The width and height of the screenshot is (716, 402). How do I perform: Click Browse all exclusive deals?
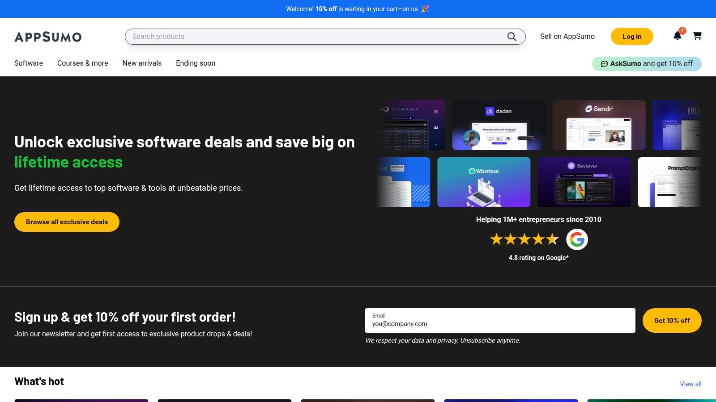[x=67, y=222]
